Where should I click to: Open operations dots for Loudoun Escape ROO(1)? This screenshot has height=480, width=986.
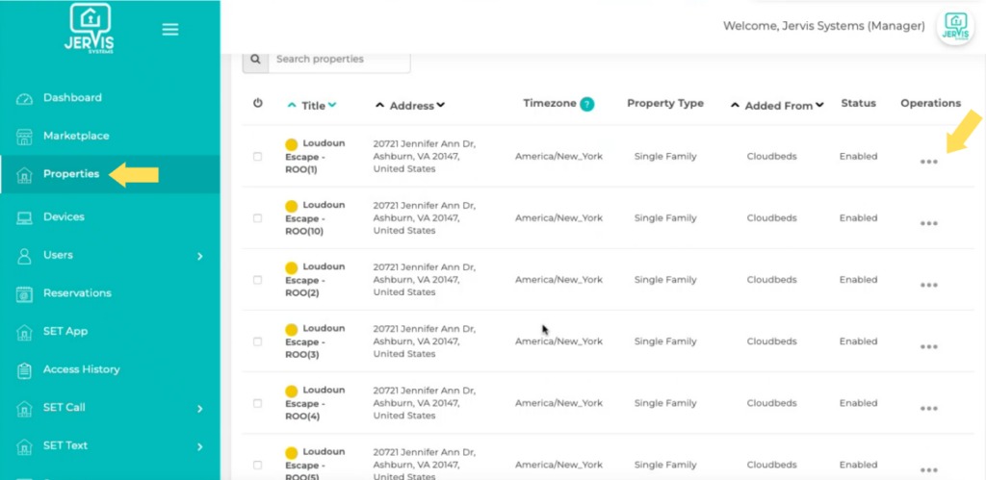pyautogui.click(x=929, y=162)
